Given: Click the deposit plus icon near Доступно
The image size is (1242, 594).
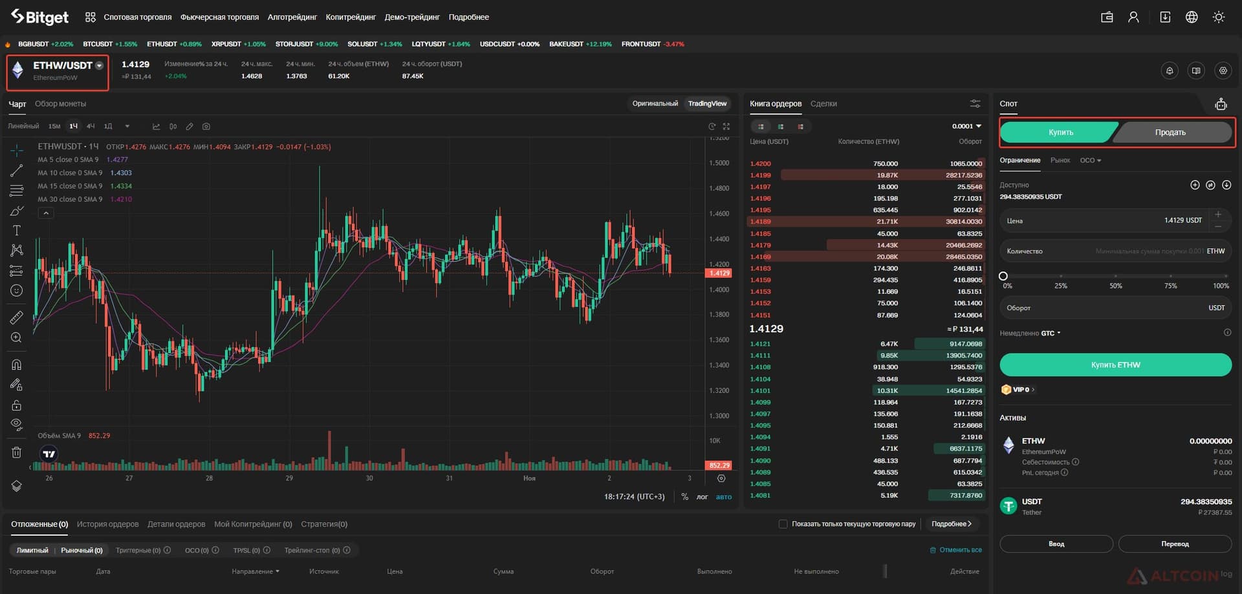Looking at the screenshot, I should point(1195,185).
